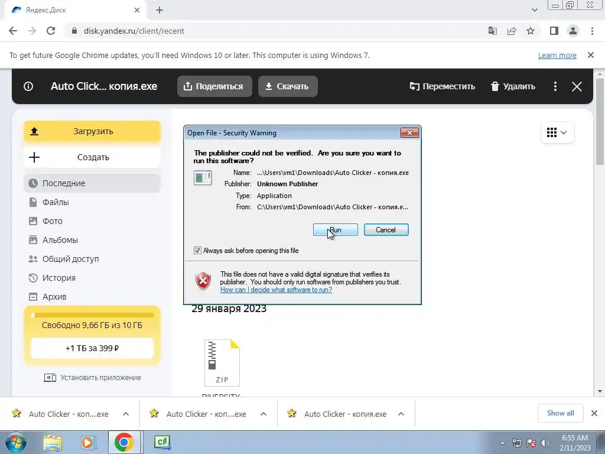Click the network icon in system tray
605x454 pixels.
click(x=516, y=443)
